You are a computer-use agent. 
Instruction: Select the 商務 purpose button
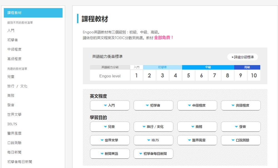coord(197,127)
